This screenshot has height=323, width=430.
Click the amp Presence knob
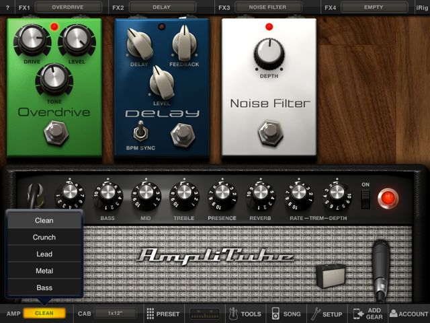click(x=222, y=194)
